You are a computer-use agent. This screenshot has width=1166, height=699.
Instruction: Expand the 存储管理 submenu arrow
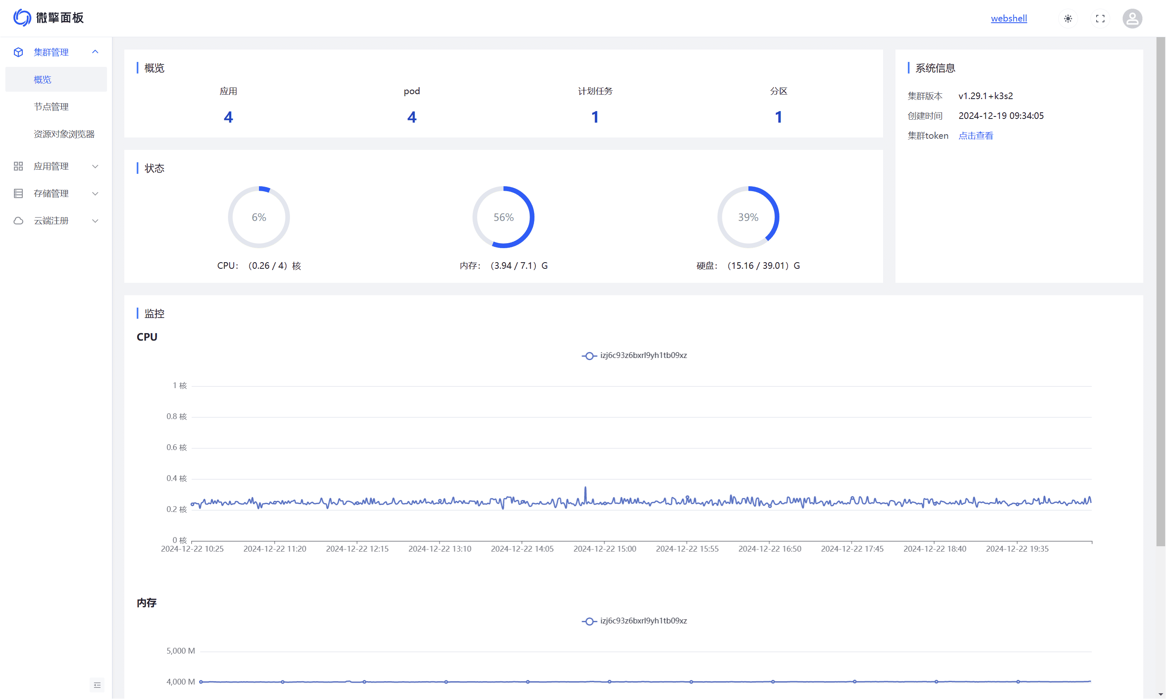[95, 194]
